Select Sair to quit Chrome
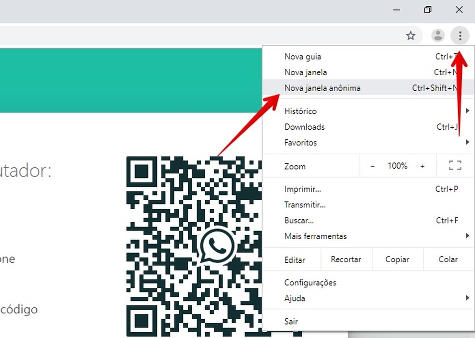475x338 pixels. [x=368, y=321]
